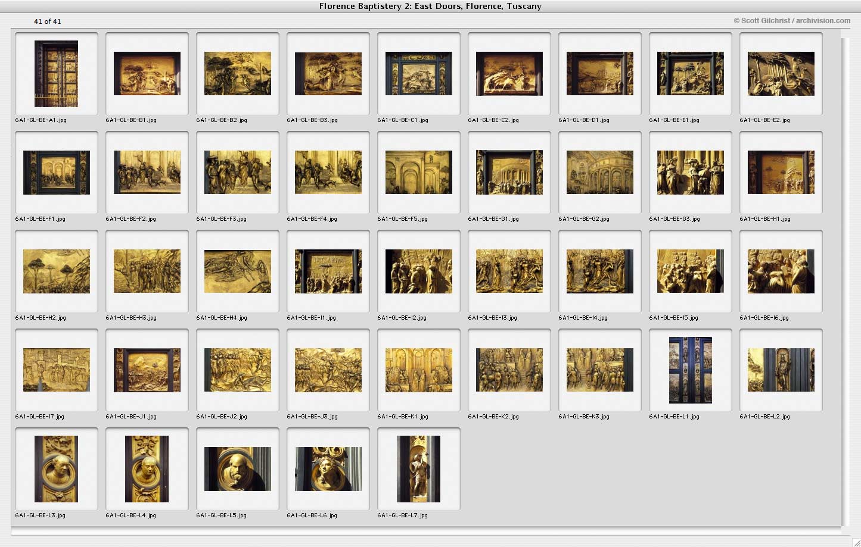Choose the 6A1-GL-BE-E2.jpg thumbnail
The image size is (861, 547).
[x=781, y=74]
